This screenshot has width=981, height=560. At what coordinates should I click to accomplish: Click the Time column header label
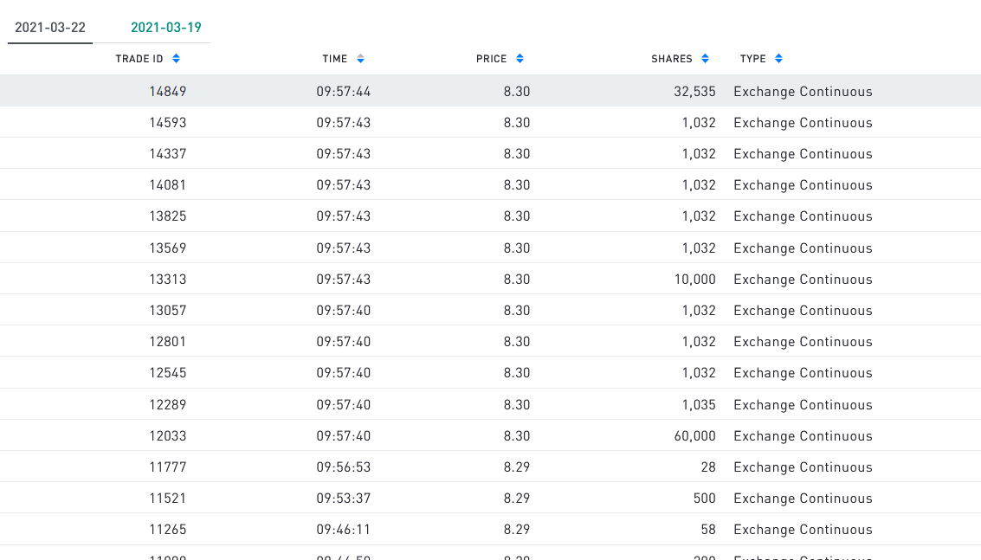[x=335, y=59]
